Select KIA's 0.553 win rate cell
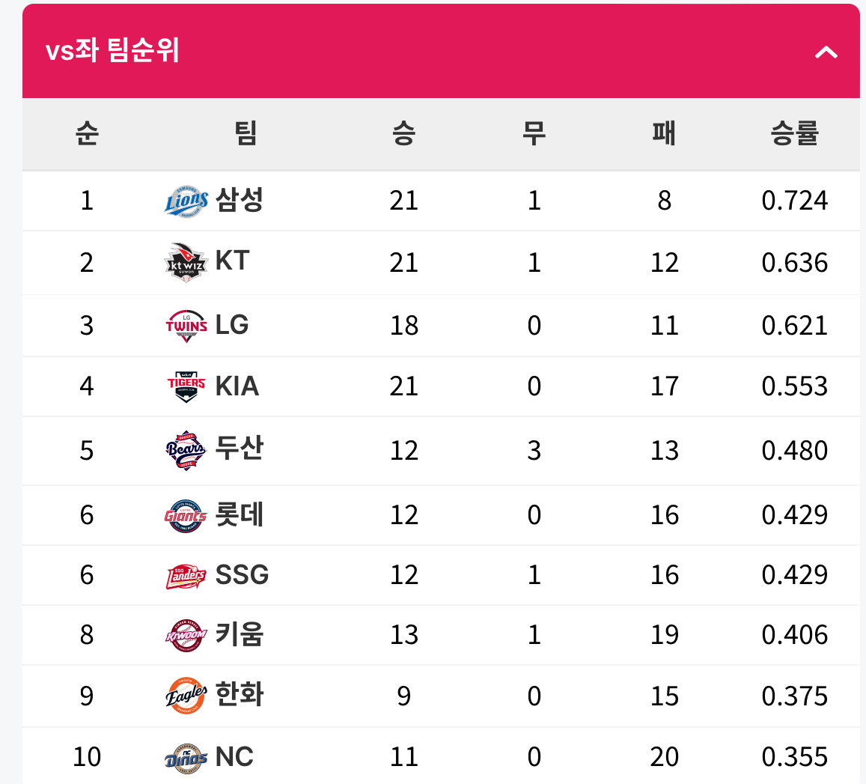866x784 pixels. pyautogui.click(x=794, y=386)
